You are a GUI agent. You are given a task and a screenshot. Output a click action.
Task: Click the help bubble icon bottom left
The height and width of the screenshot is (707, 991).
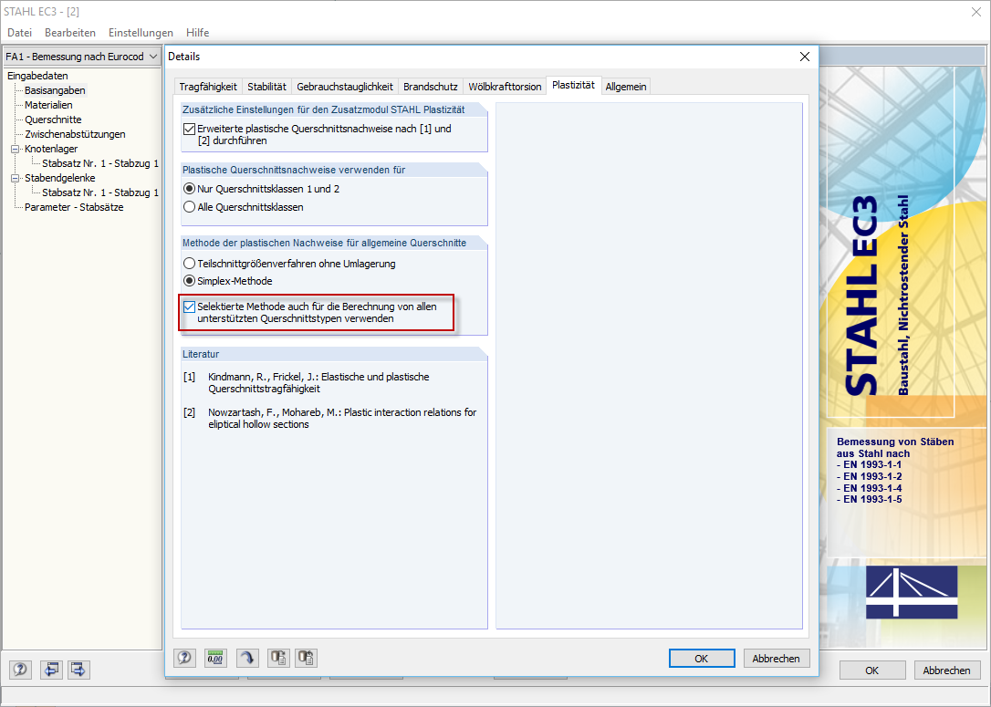[19, 670]
